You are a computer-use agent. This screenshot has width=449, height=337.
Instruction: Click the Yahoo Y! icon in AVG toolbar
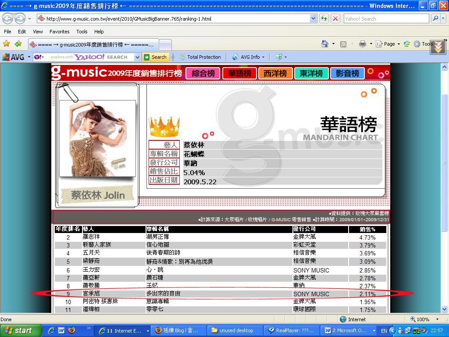click(38, 57)
